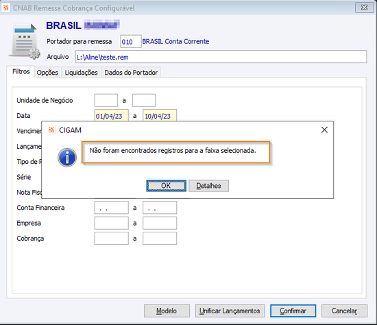
Task: Click the blue information icon in message box
Action: 67,158
